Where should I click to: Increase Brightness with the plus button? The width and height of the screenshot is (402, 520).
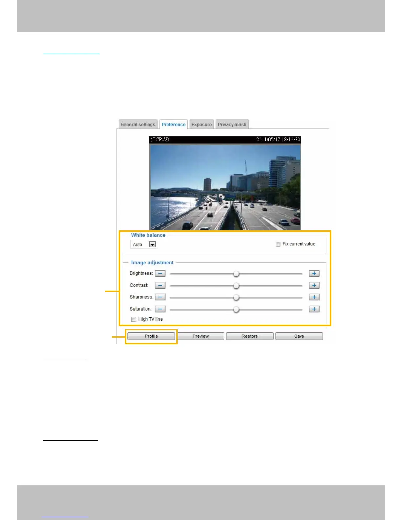click(x=314, y=273)
